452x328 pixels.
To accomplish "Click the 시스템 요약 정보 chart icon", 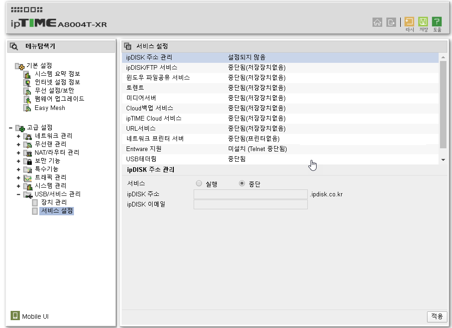I will tap(27, 75).
